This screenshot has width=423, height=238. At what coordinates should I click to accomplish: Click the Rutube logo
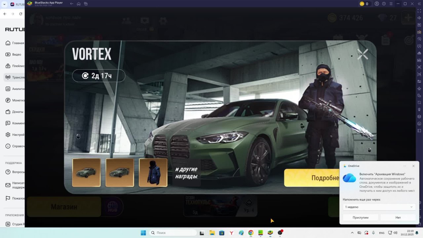click(x=15, y=29)
